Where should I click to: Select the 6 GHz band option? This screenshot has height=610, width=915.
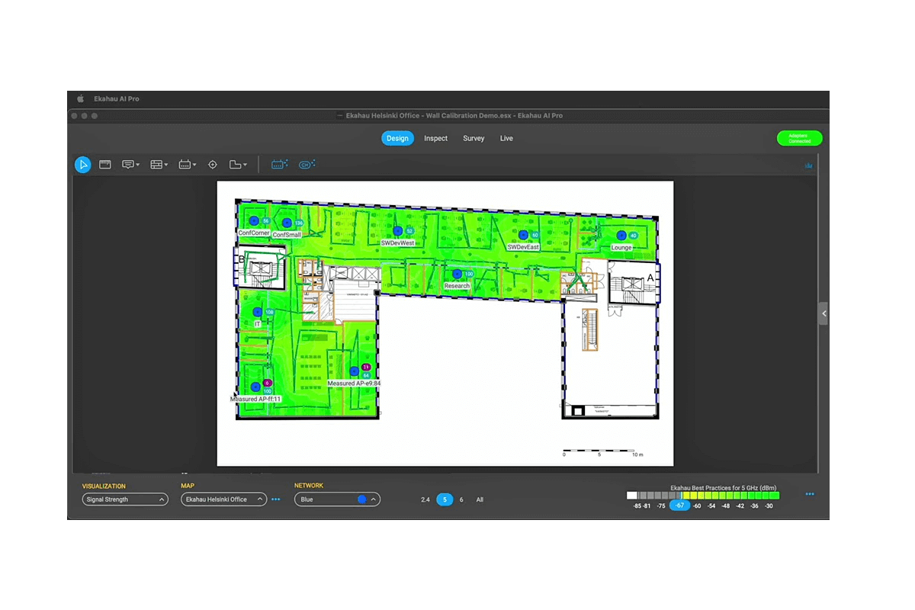tap(461, 500)
